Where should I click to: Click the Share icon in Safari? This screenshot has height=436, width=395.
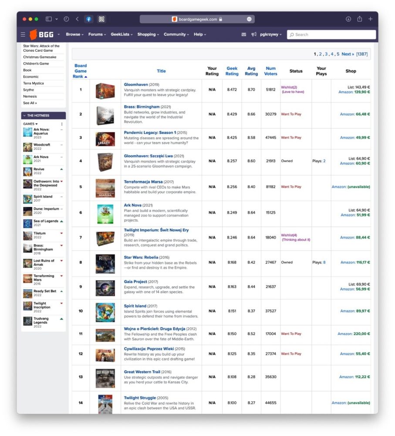(x=359, y=19)
